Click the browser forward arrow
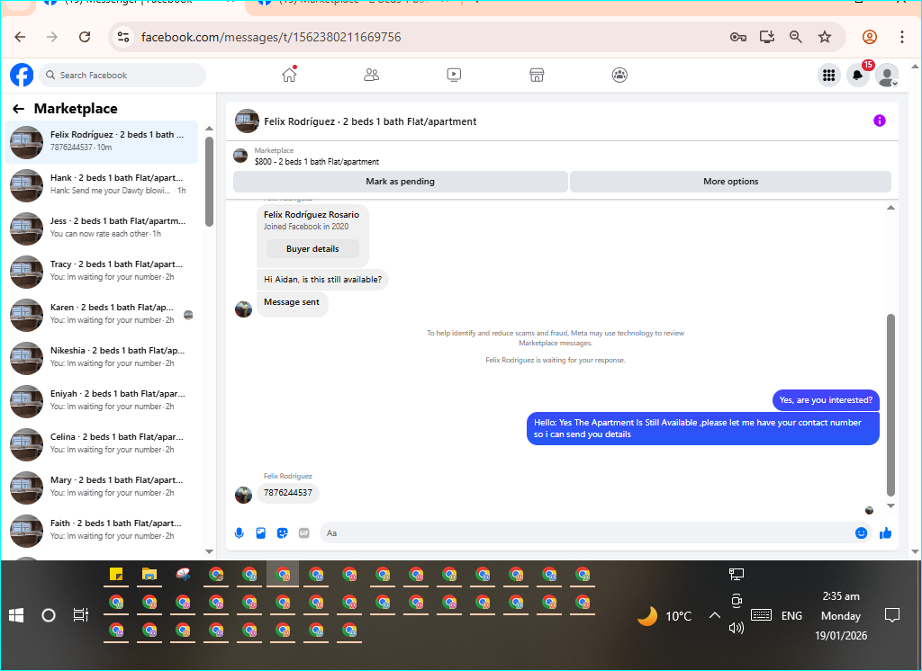Screen dimensions: 922x671 (x=52, y=37)
